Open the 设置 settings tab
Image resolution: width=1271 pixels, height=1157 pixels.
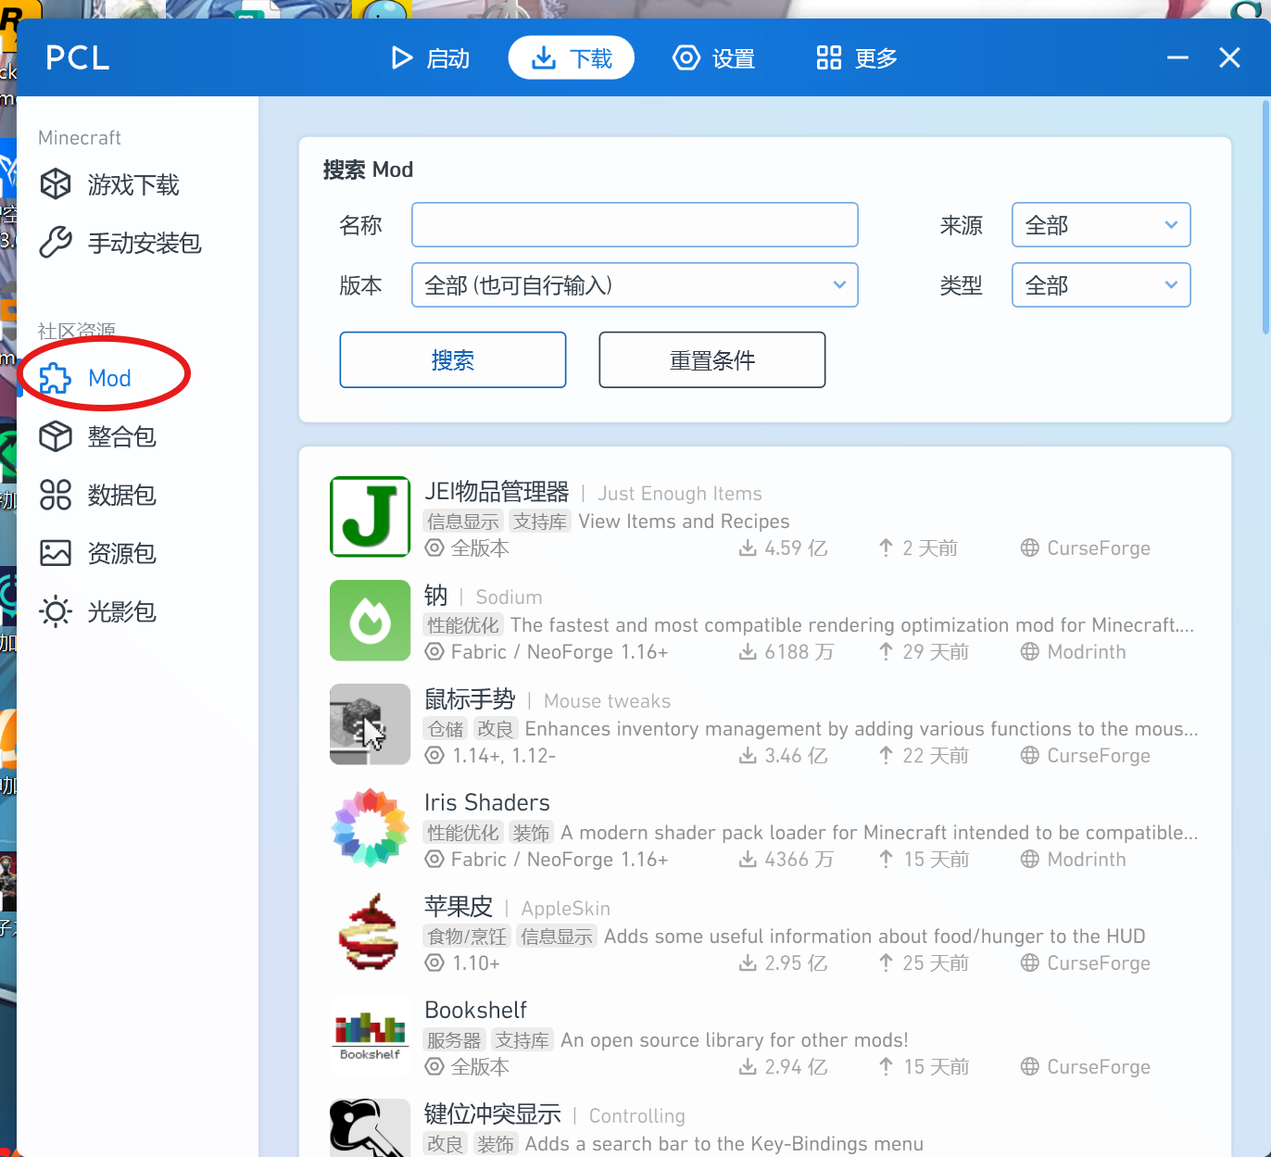pyautogui.click(x=713, y=58)
